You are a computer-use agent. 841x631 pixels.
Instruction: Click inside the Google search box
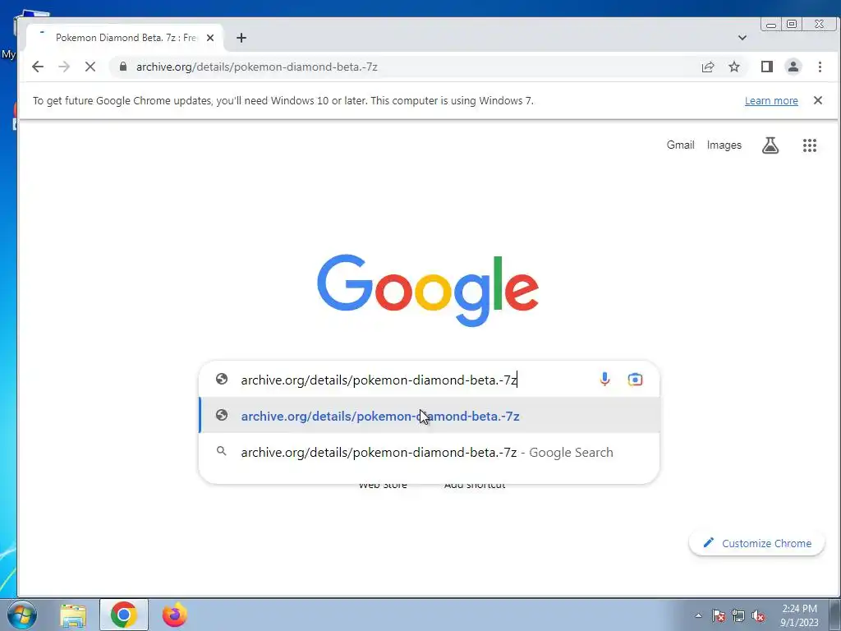[429, 380]
